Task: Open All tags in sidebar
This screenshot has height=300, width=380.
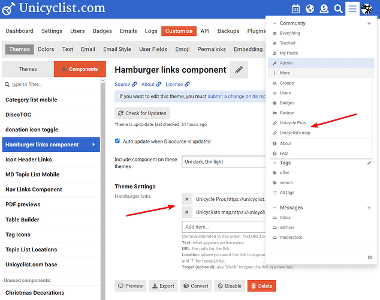Action: click(287, 193)
